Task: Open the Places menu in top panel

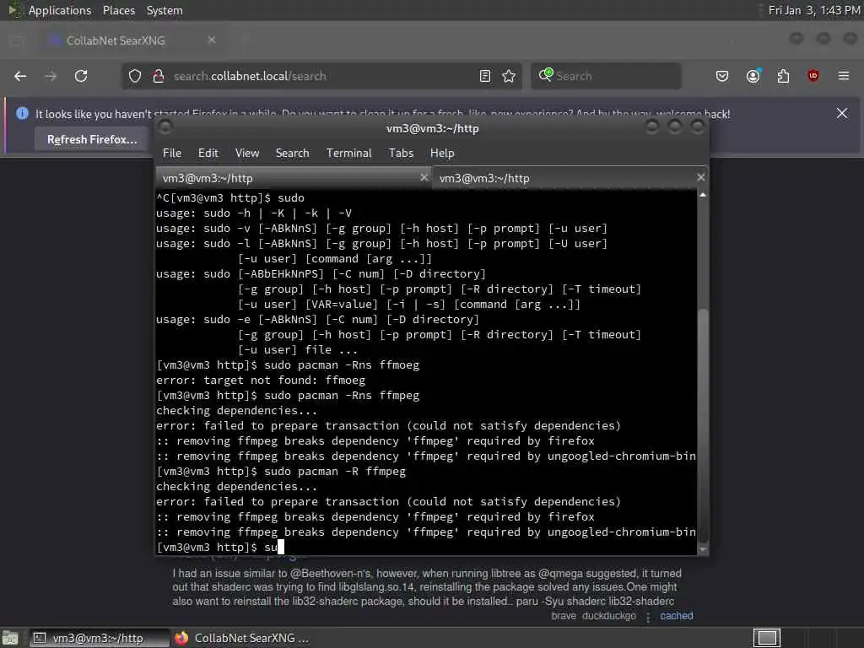Action: pyautogui.click(x=119, y=10)
